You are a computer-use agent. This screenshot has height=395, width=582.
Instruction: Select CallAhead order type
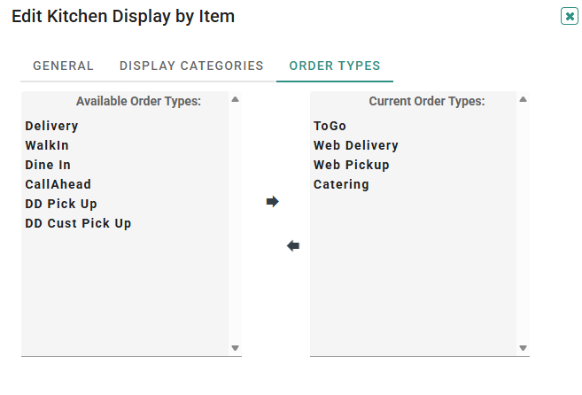coord(58,184)
